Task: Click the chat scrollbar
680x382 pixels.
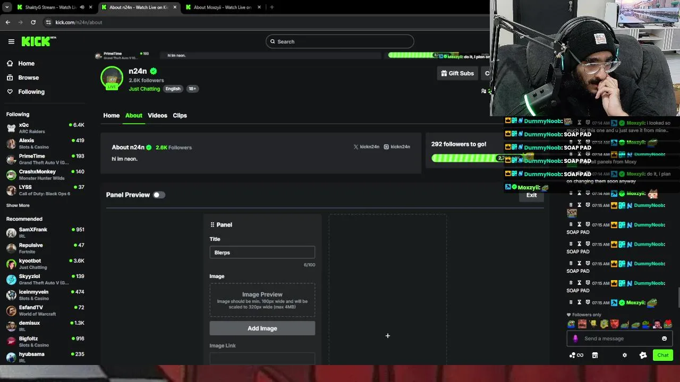Action: click(x=678, y=297)
